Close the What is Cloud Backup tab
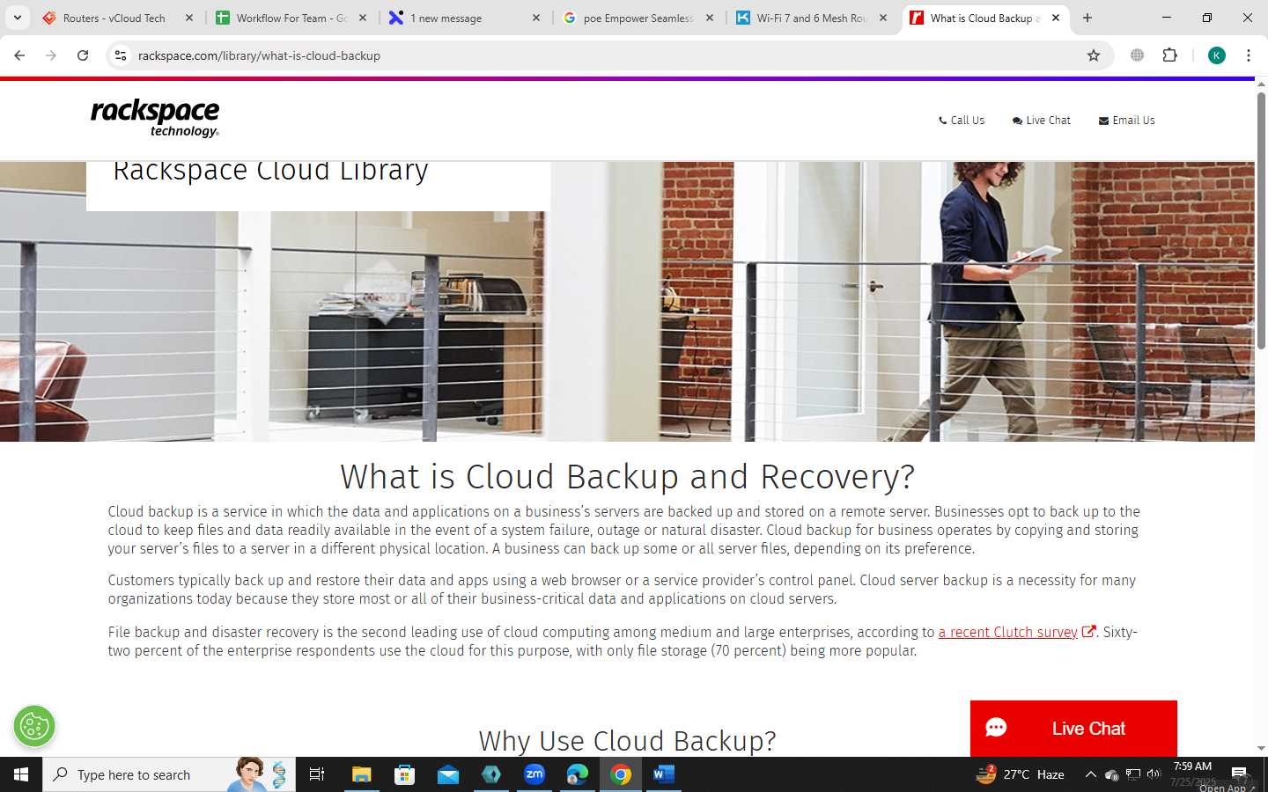This screenshot has height=792, width=1268. [1056, 18]
